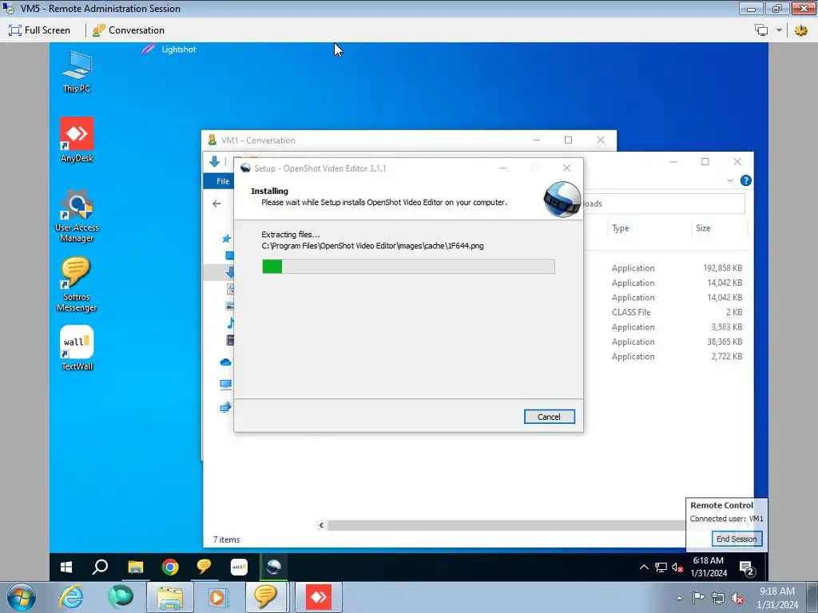Viewport: 818px width, 613px height.
Task: Click host clock showing 9:18 AM
Action: [x=777, y=598]
